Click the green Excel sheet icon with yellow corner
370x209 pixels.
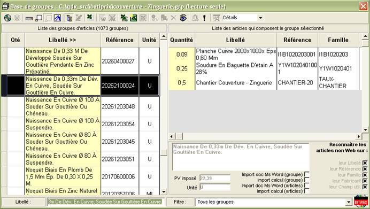click(133, 18)
